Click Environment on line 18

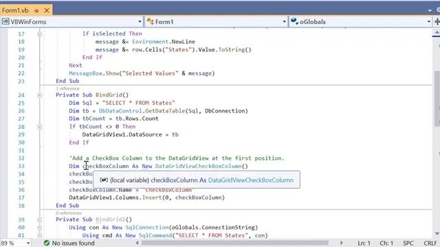(x=150, y=42)
